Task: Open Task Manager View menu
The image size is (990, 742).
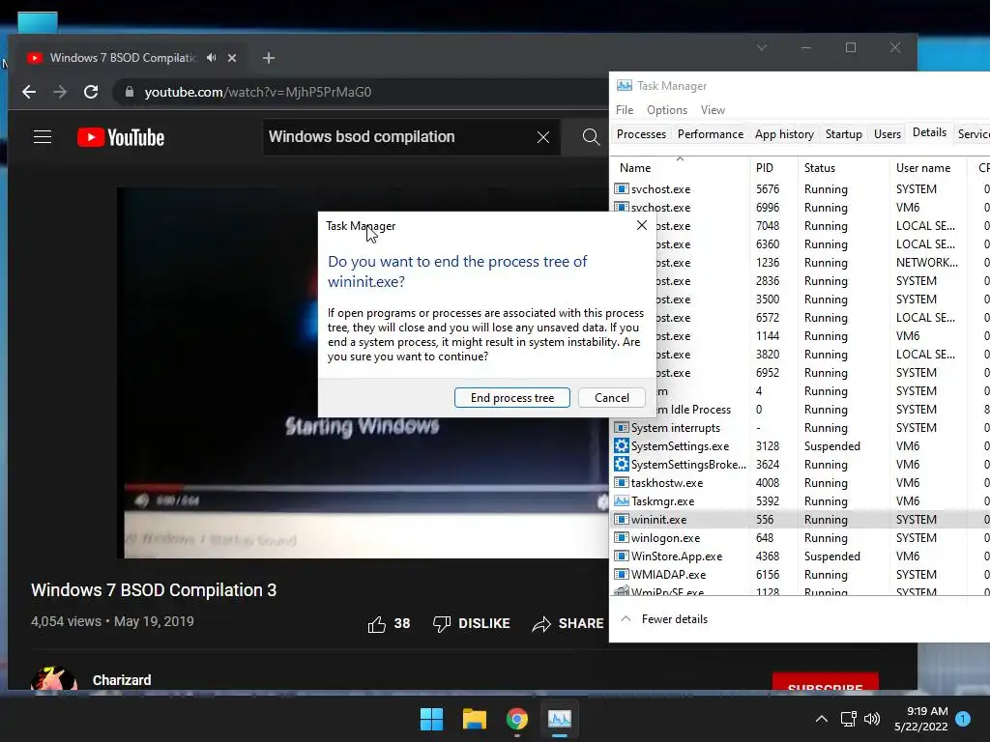Action: tap(713, 110)
